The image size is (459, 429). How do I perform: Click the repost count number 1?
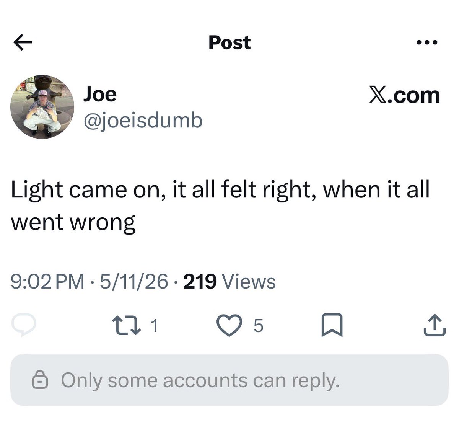tap(154, 326)
